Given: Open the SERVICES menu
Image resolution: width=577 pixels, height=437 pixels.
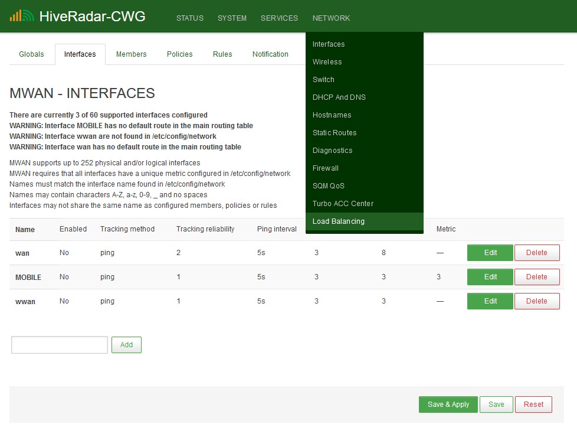Looking at the screenshot, I should 279,18.
